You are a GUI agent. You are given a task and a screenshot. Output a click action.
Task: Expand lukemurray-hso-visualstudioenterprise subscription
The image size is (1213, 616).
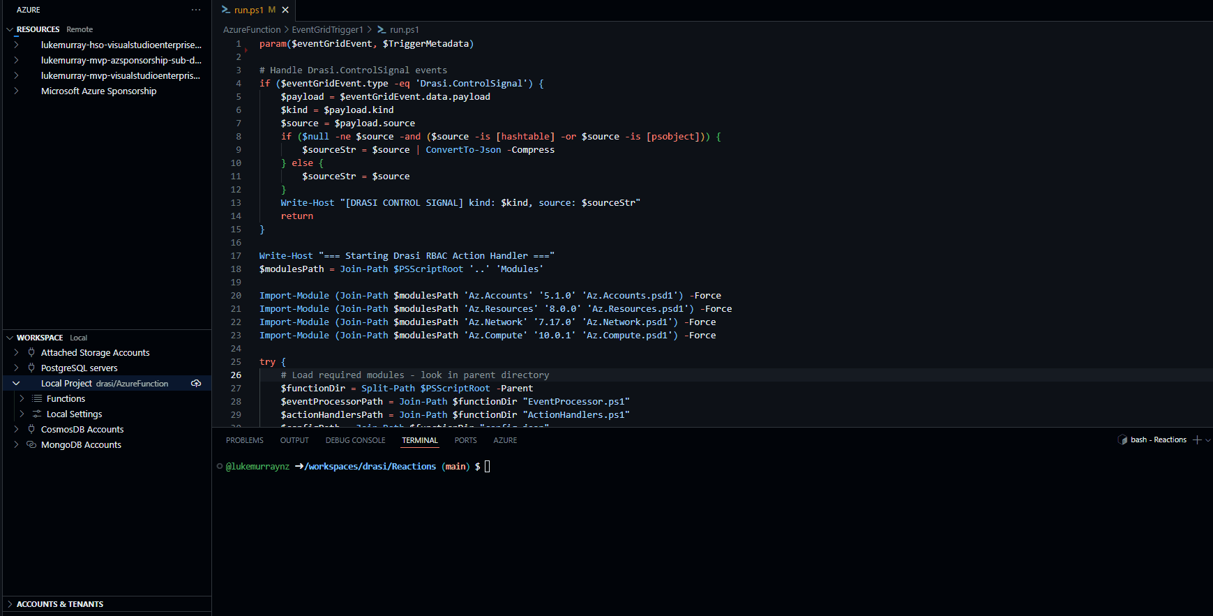[16, 45]
